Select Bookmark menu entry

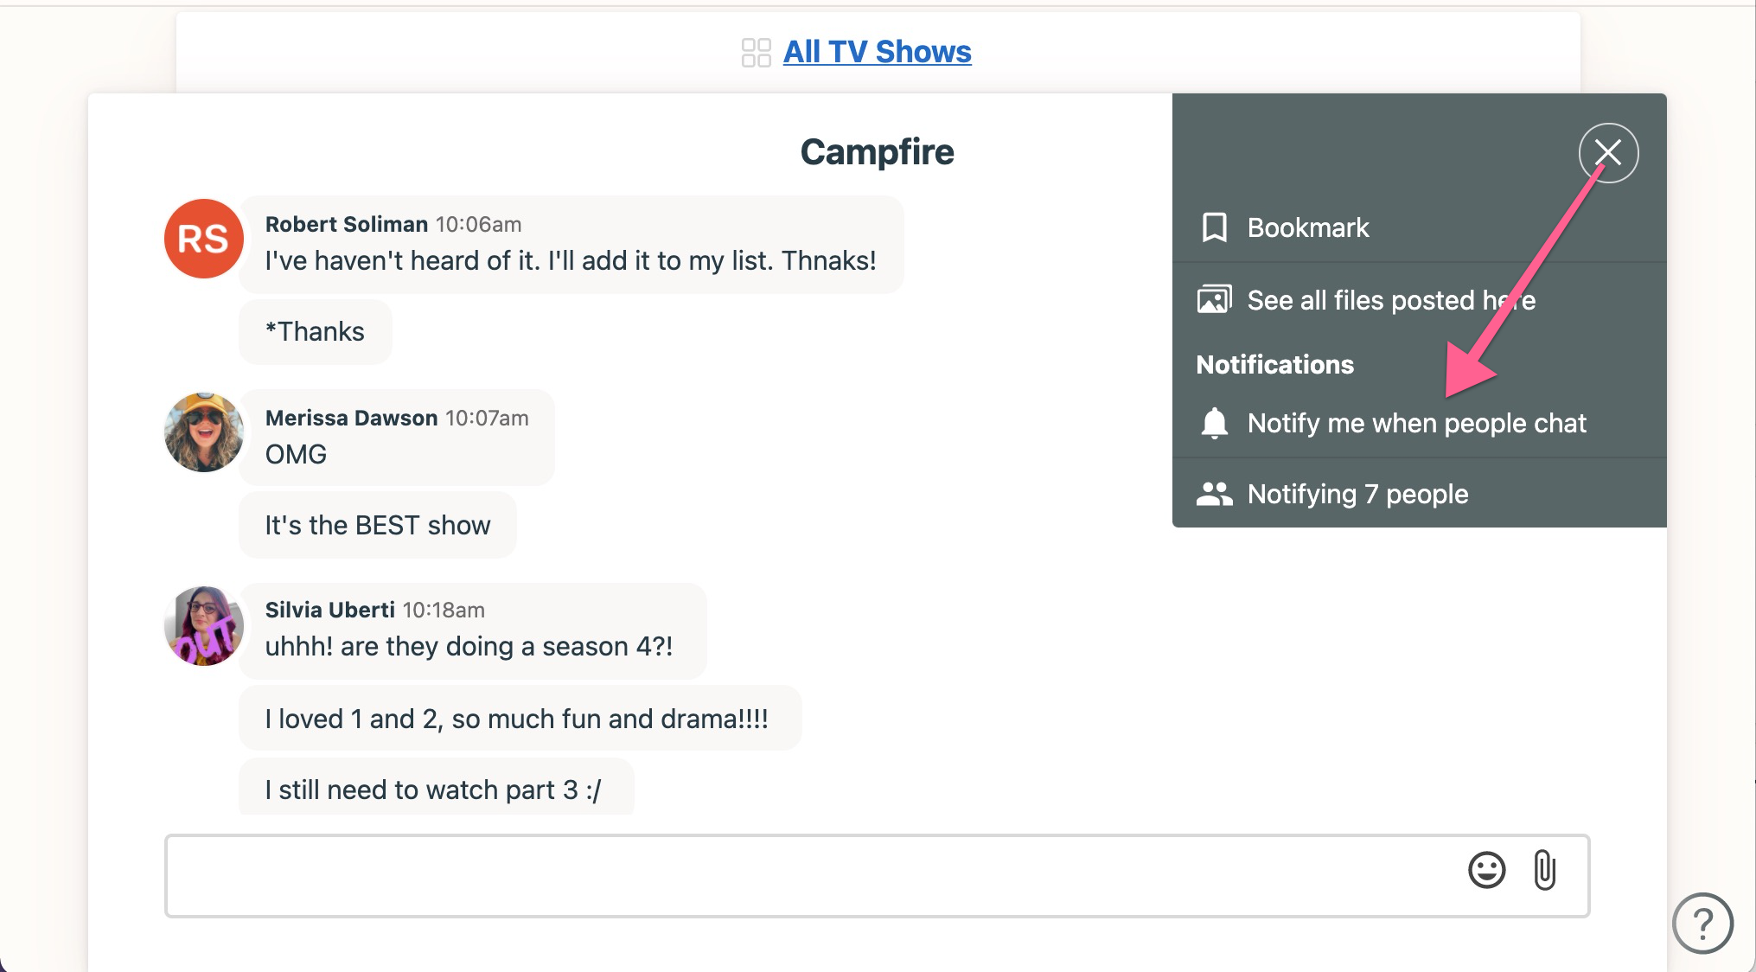[x=1307, y=227]
